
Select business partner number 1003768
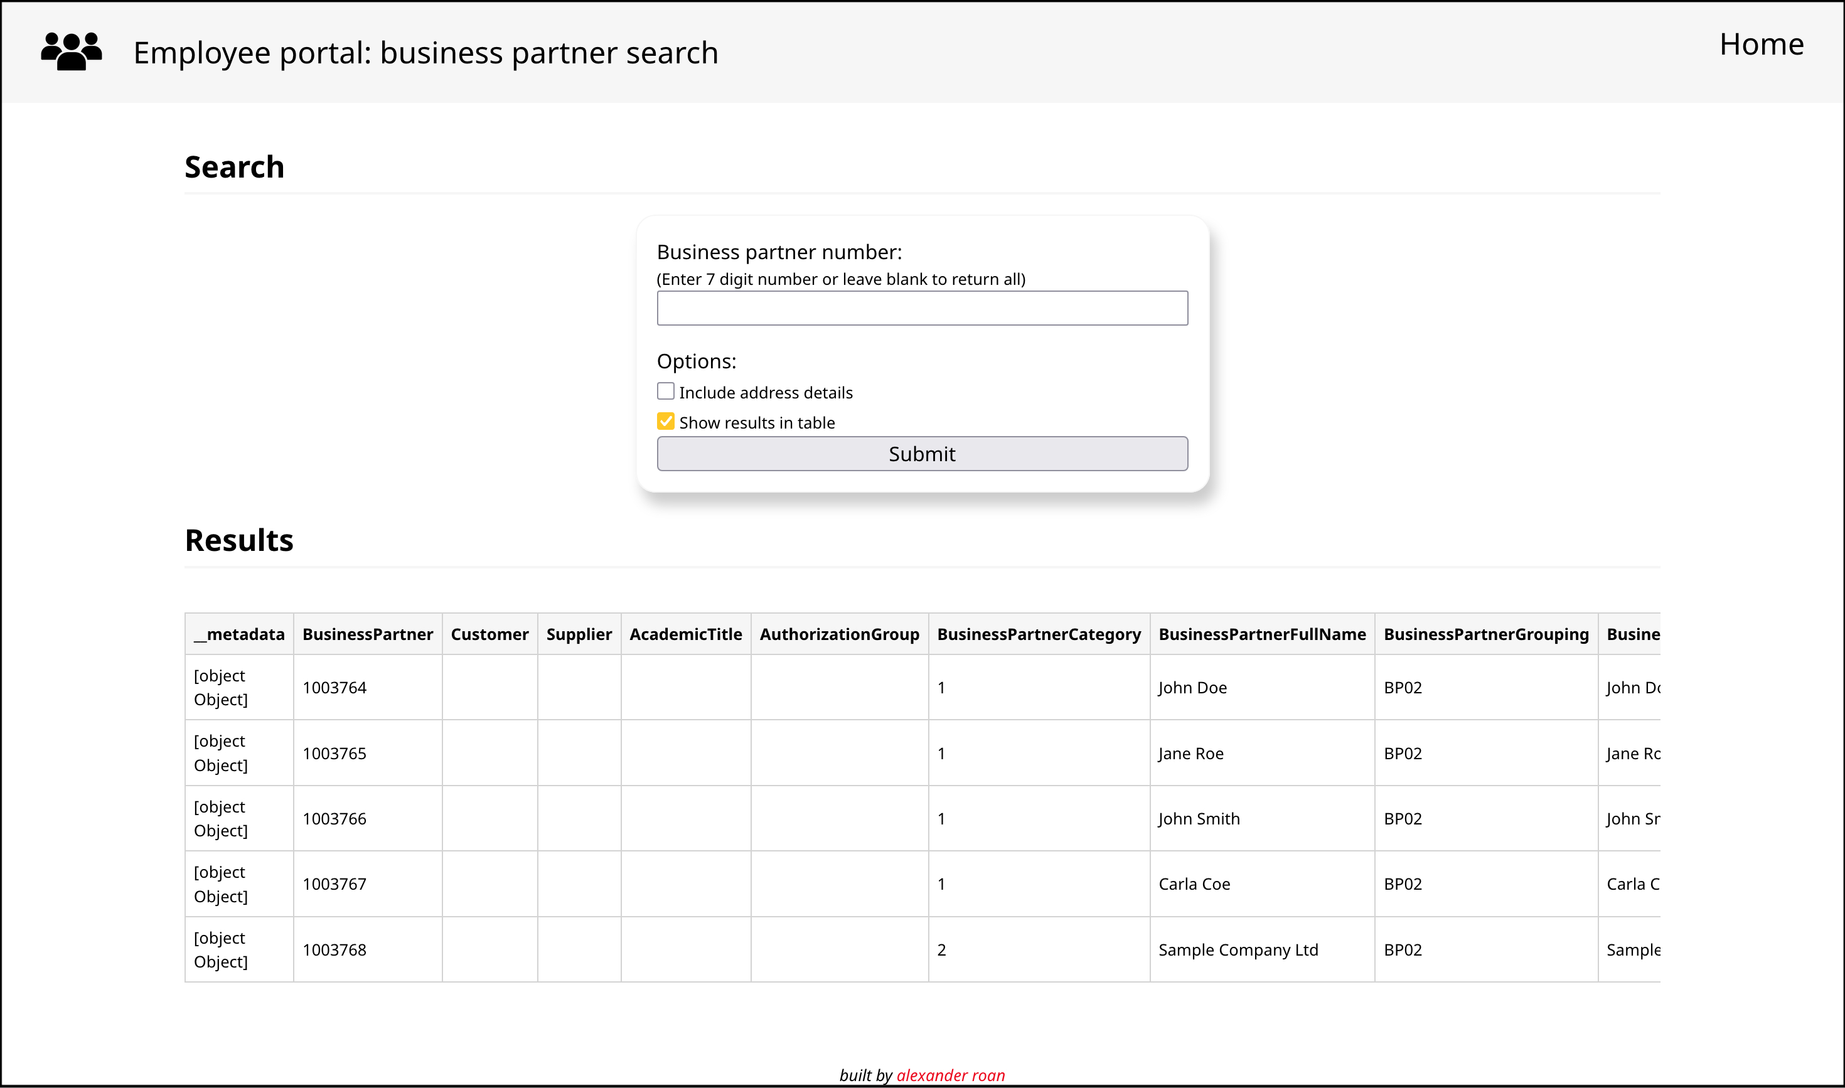point(334,949)
